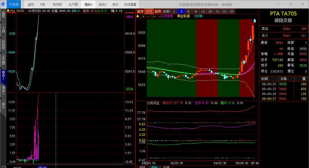The image size is (309, 168).
Task: Select the 资金 bottom indicator tab
Action: (x=154, y=167)
